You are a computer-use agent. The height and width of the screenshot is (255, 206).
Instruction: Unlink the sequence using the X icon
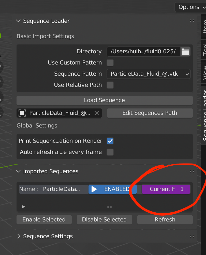pos(97,113)
